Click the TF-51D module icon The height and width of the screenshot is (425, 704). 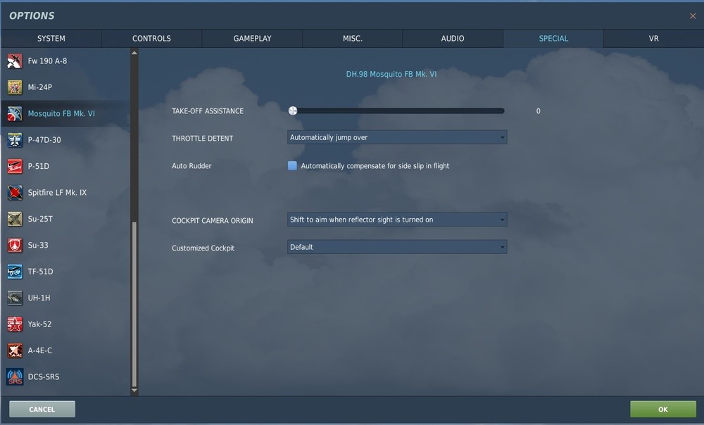14,272
